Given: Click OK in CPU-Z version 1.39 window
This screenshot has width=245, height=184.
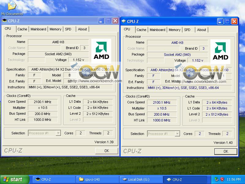Looking at the screenshot, I should [107, 151].
